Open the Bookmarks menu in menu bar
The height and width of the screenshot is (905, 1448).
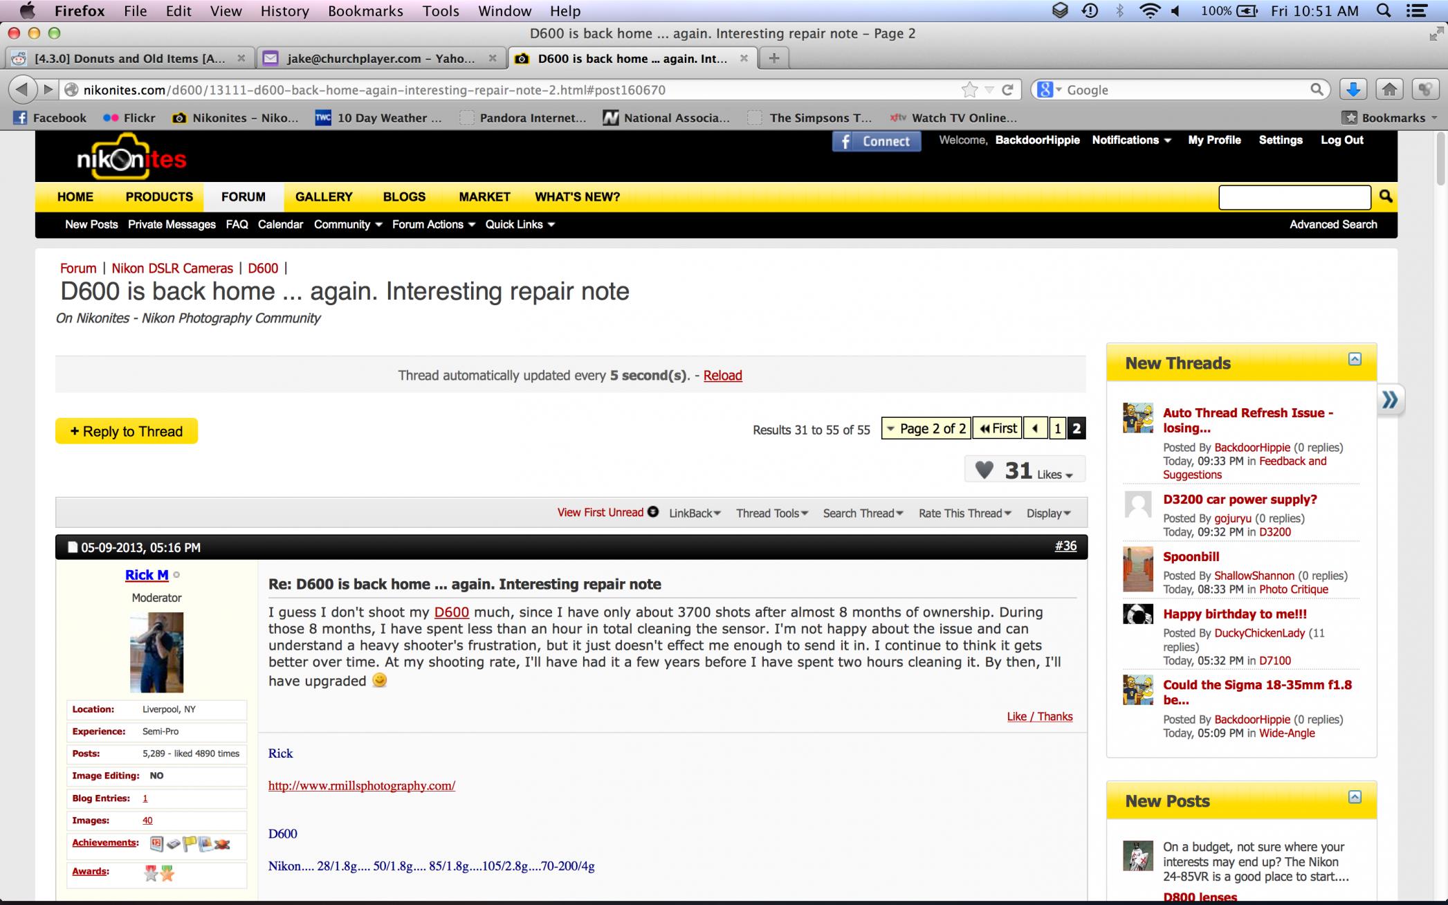pyautogui.click(x=365, y=11)
